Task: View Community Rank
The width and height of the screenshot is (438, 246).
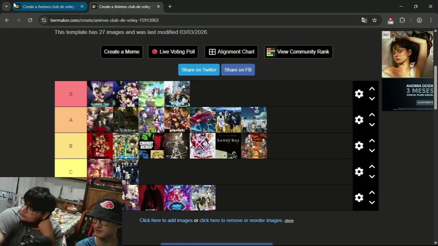Action: point(299,52)
